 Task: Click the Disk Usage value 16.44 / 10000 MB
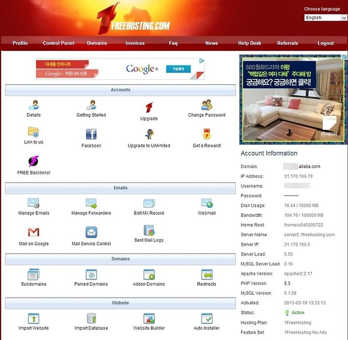pos(301,206)
